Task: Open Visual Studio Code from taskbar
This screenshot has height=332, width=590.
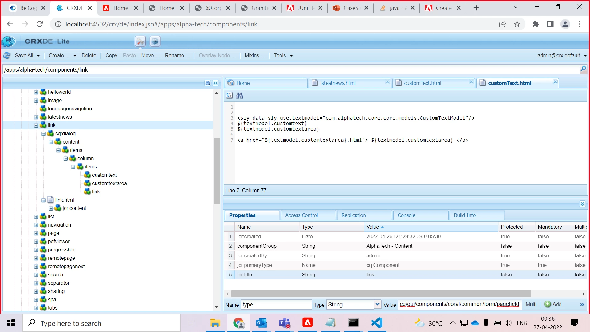Action: (376, 323)
